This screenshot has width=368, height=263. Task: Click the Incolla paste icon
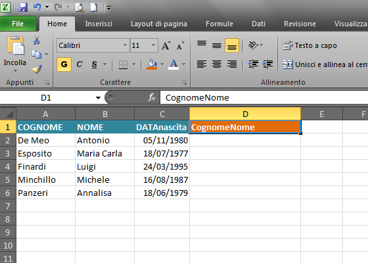[x=15, y=45]
